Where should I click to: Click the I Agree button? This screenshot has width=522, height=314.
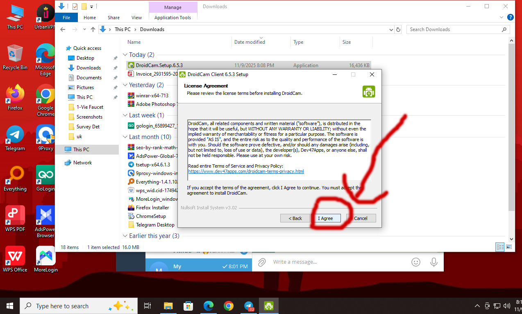(x=326, y=218)
